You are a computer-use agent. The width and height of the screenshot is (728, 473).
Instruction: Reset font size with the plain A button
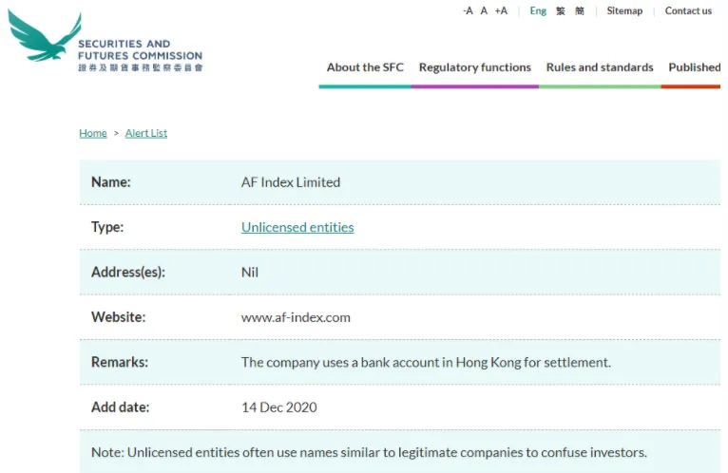coord(484,10)
